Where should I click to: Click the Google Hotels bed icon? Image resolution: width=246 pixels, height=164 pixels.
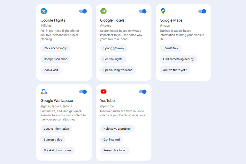coord(104,11)
